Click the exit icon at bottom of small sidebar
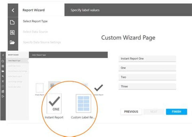The height and width of the screenshot is (137, 192). [3, 96]
